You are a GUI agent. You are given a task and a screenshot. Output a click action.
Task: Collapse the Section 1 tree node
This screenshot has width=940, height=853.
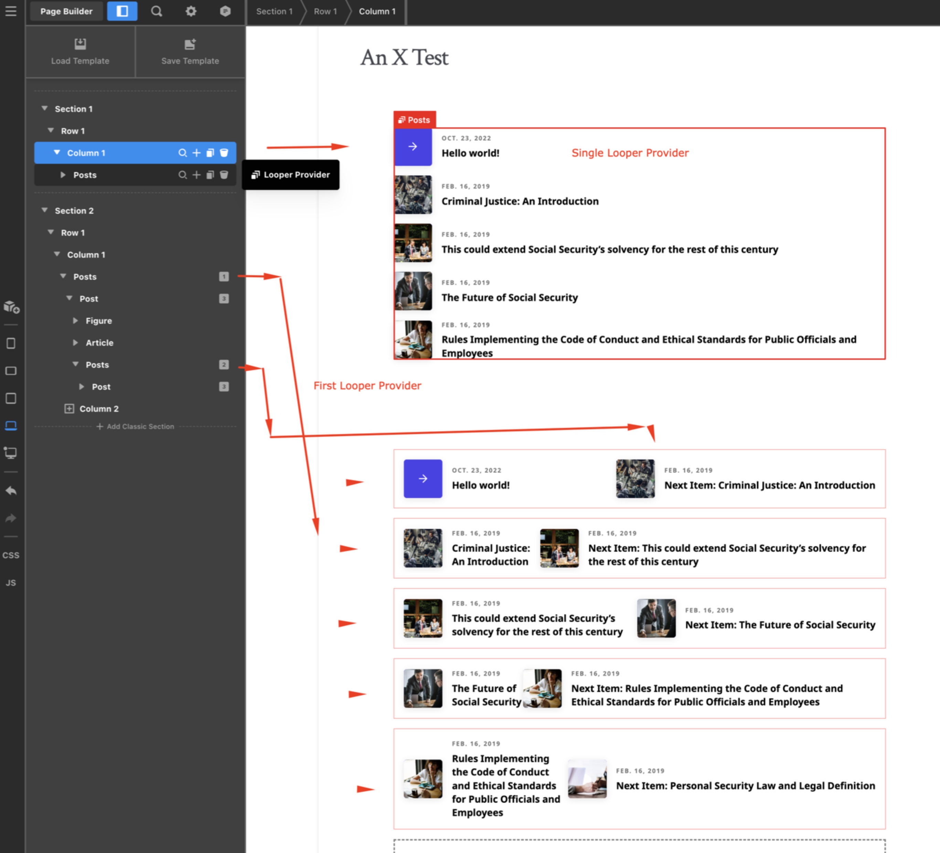[45, 109]
